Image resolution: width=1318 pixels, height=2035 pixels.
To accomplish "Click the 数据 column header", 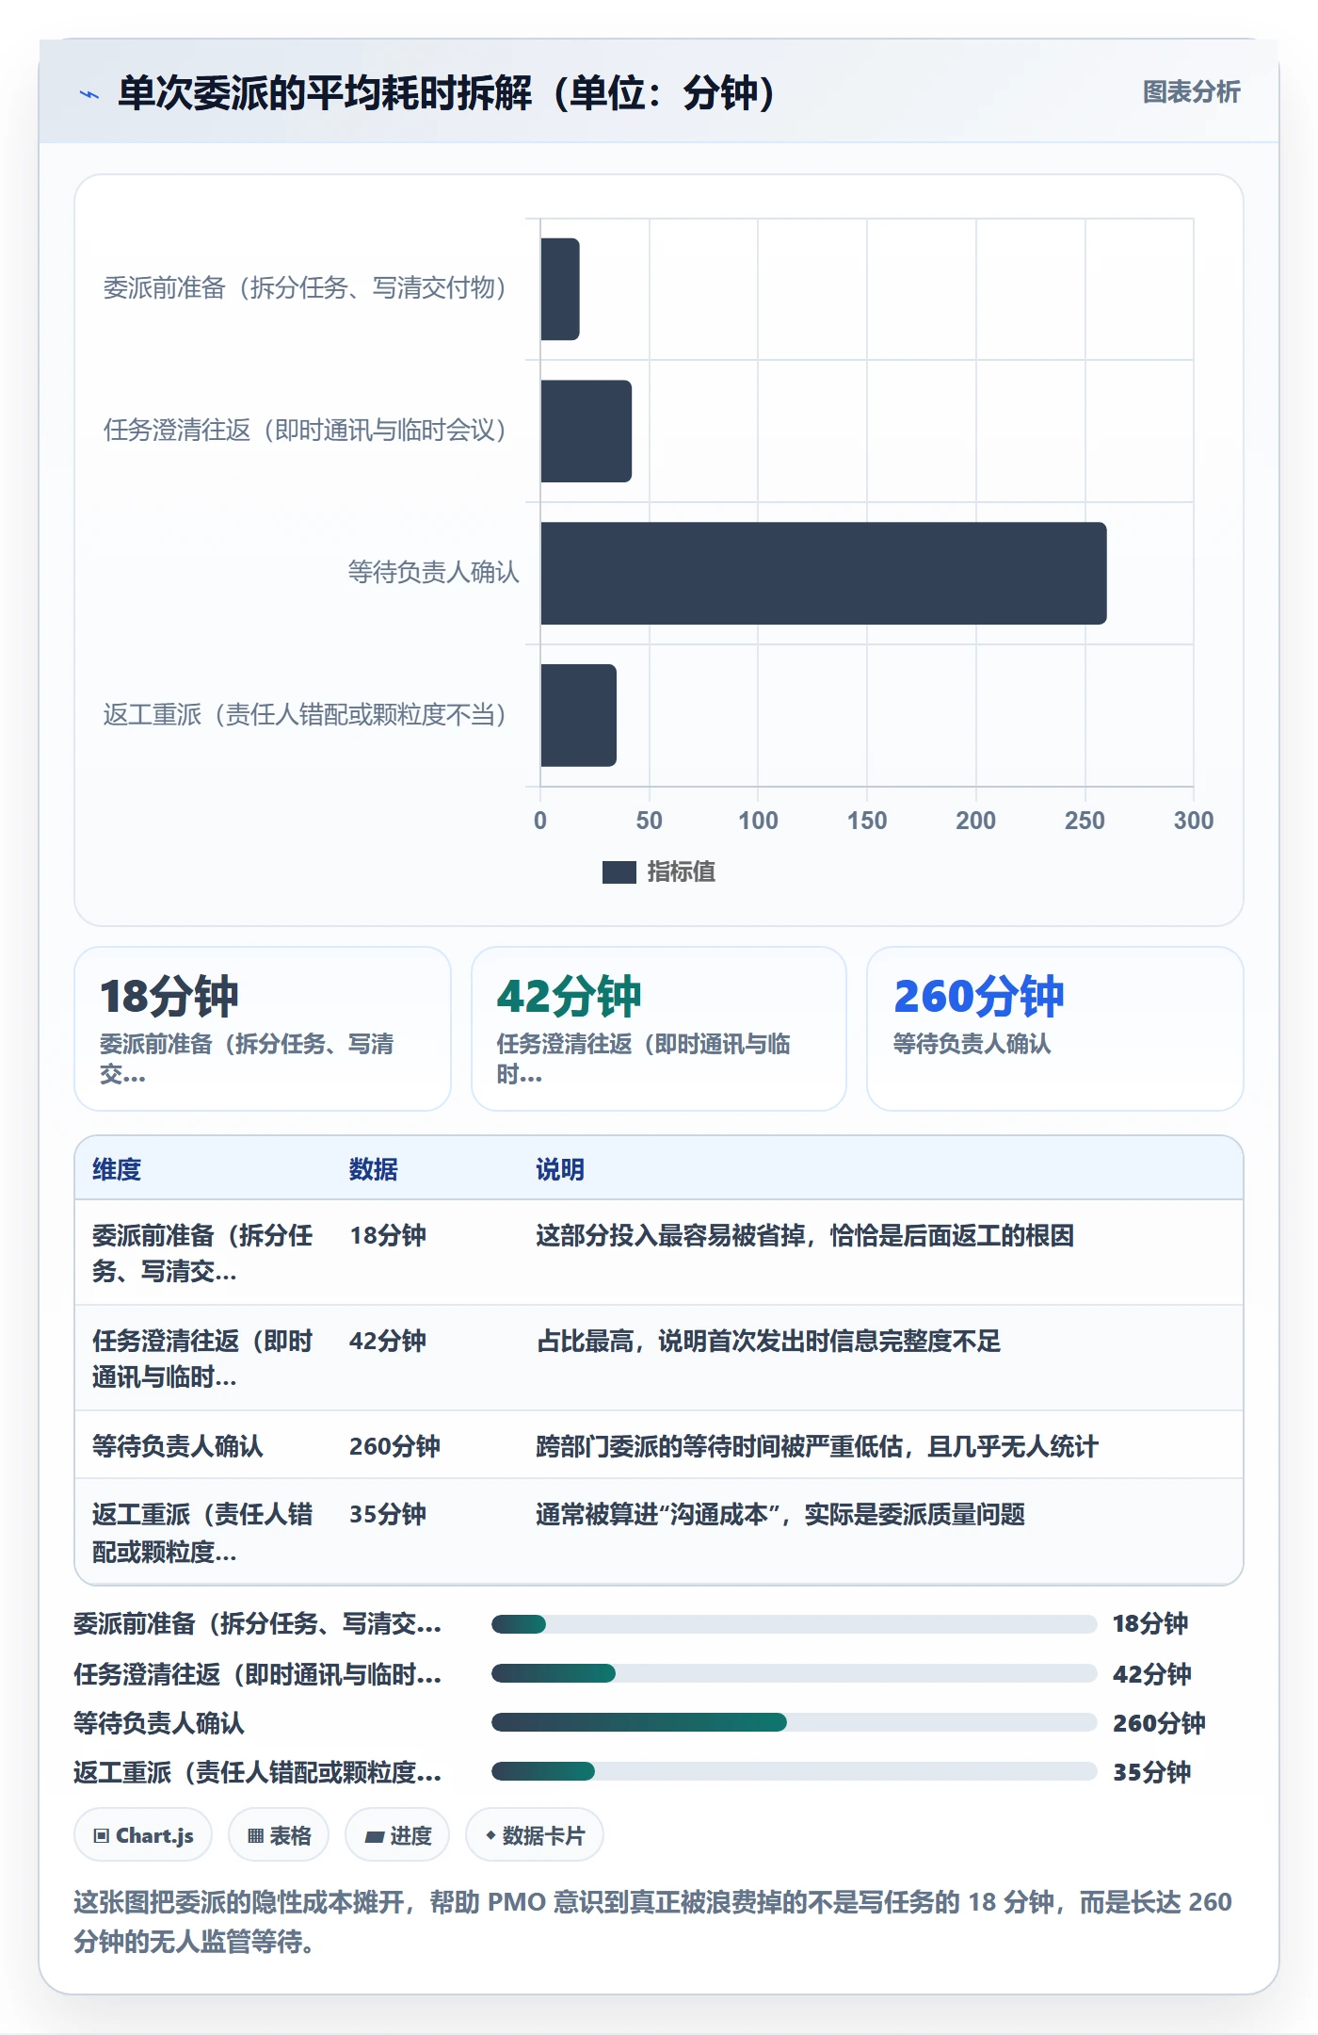I will coord(374,1169).
